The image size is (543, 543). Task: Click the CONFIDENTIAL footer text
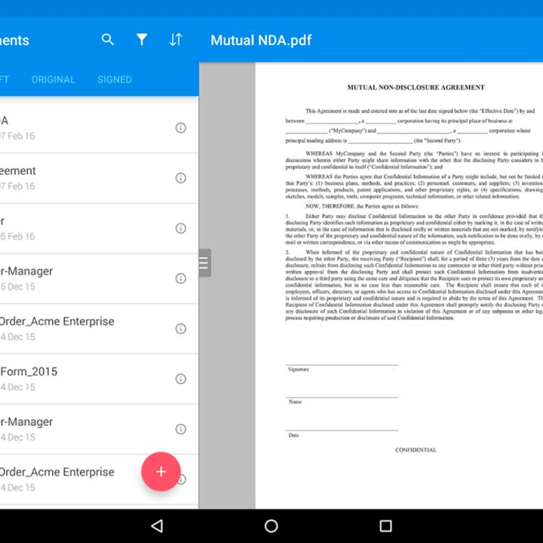click(x=416, y=449)
